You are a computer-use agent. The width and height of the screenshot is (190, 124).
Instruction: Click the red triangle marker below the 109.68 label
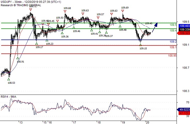tap(65, 12)
